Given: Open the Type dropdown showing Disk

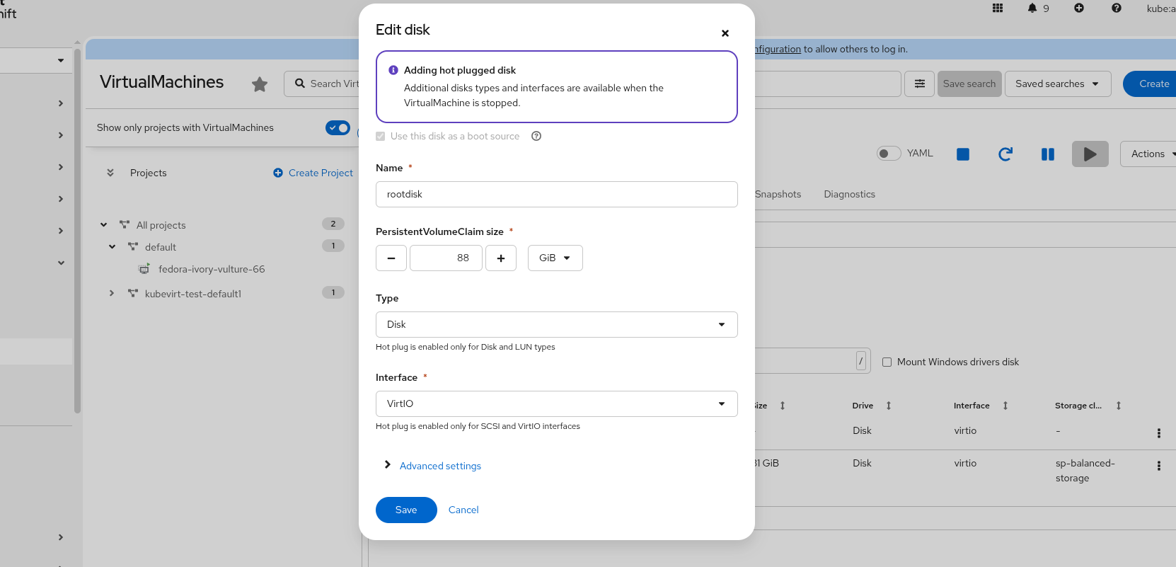Looking at the screenshot, I should 556,325.
